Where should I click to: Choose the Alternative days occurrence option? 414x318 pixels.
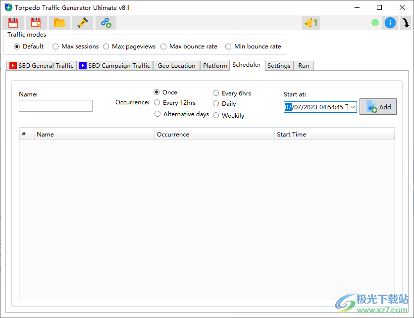pos(157,114)
